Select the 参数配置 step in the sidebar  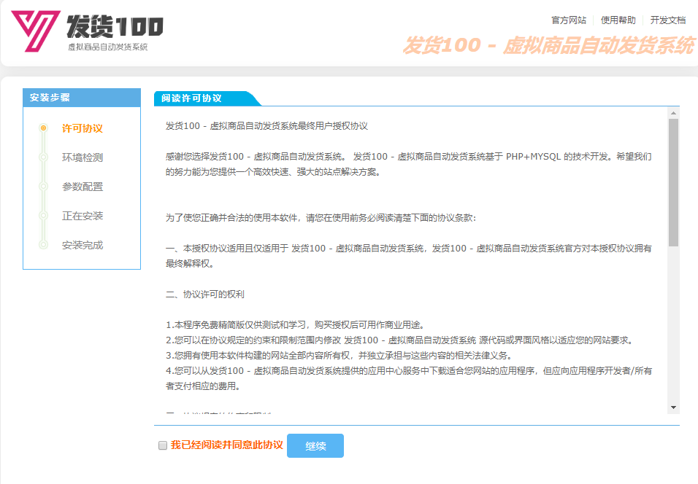point(83,187)
